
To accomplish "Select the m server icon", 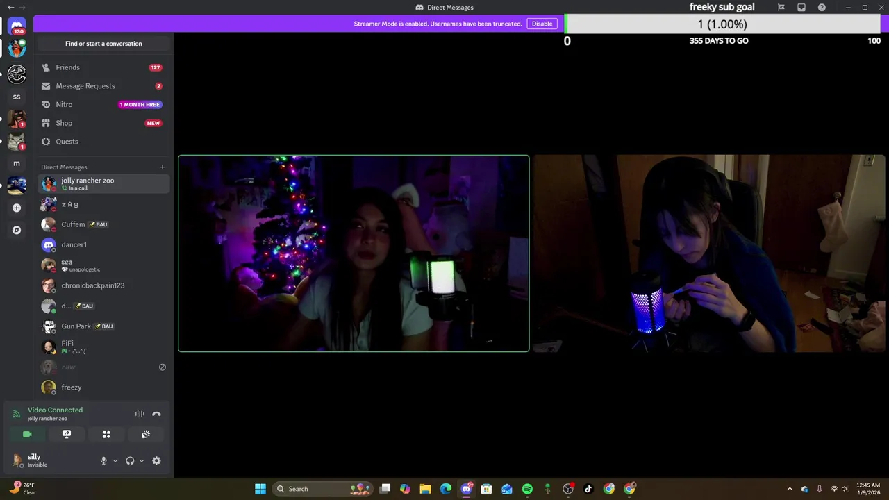I will pos(17,163).
